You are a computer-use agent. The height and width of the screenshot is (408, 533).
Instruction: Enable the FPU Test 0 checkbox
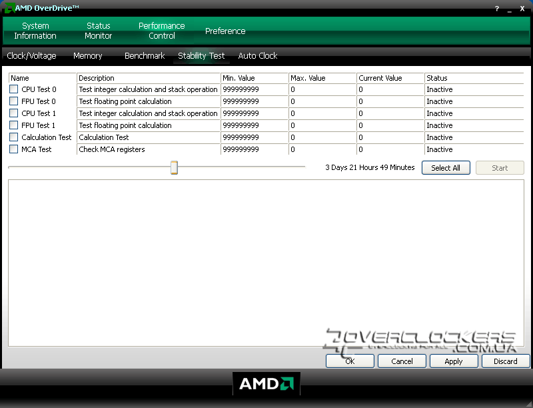(13, 101)
